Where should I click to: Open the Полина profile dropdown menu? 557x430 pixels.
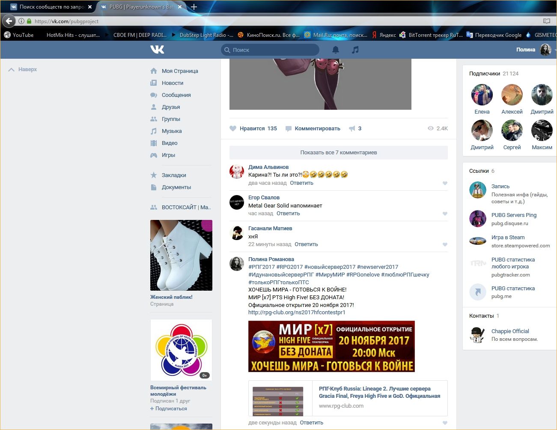536,50
